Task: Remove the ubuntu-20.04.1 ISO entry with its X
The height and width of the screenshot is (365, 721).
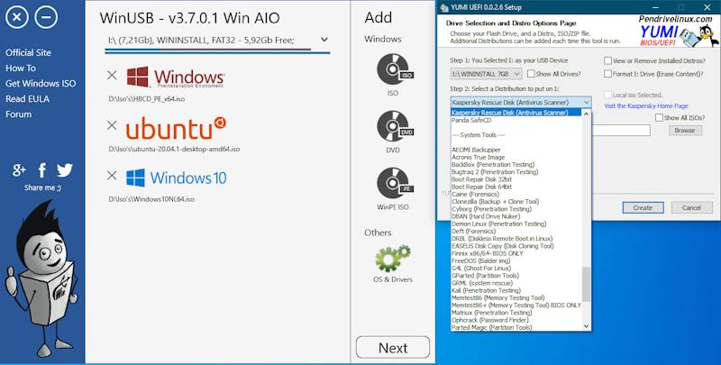Action: click(x=112, y=125)
